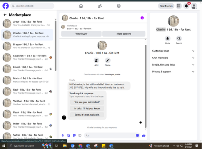Send quick reply 'In talks. I'll let you know.'
The height and width of the screenshot is (149, 202).
[x=87, y=108]
